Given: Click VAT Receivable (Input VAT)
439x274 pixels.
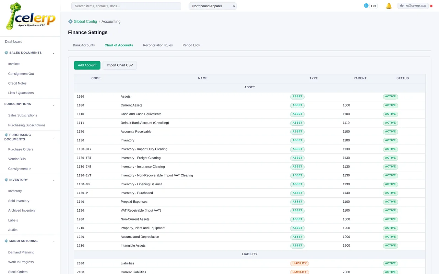Looking at the screenshot, I should [x=141, y=211].
